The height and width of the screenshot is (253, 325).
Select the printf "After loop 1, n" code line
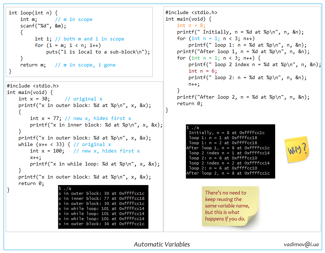(243, 52)
